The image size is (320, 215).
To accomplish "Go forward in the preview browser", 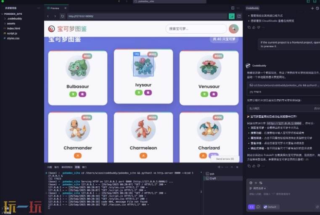I will tap(55, 16).
